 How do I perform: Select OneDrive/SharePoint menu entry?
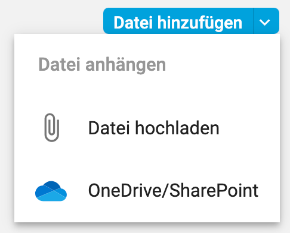(x=147, y=191)
